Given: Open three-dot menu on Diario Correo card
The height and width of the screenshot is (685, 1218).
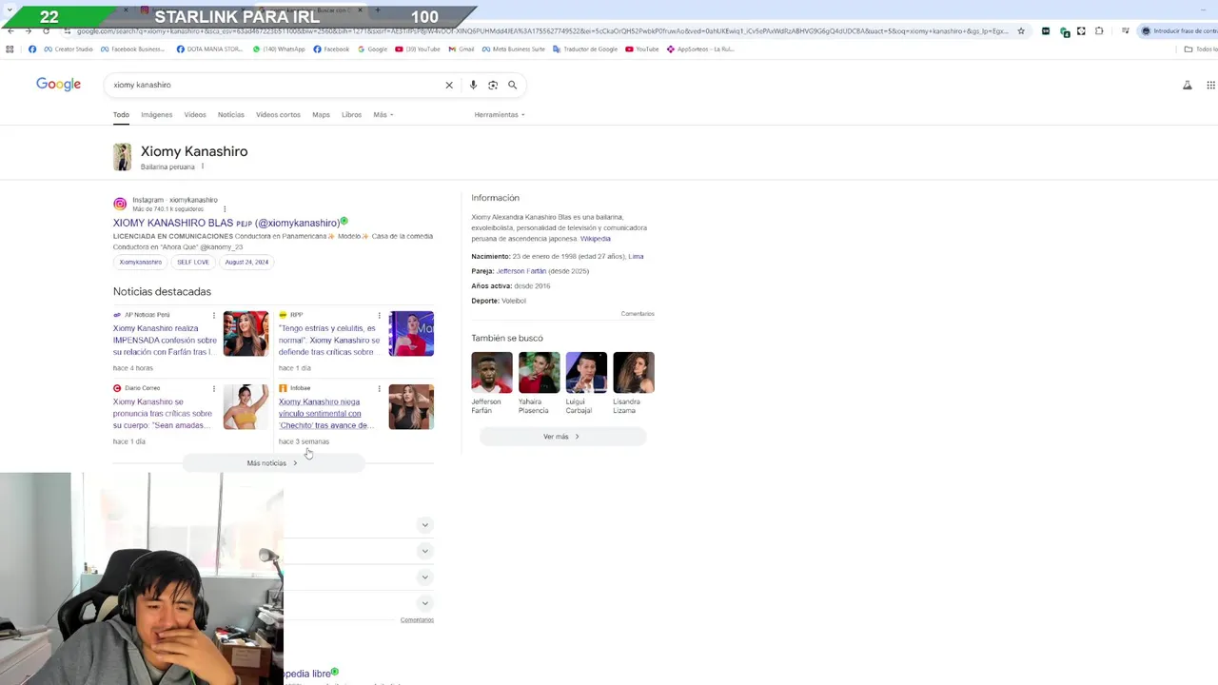Looking at the screenshot, I should point(213,388).
